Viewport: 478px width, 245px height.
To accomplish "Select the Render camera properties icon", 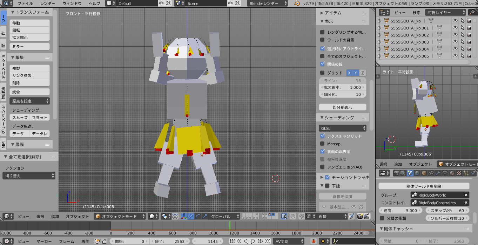I will tap(396, 173).
